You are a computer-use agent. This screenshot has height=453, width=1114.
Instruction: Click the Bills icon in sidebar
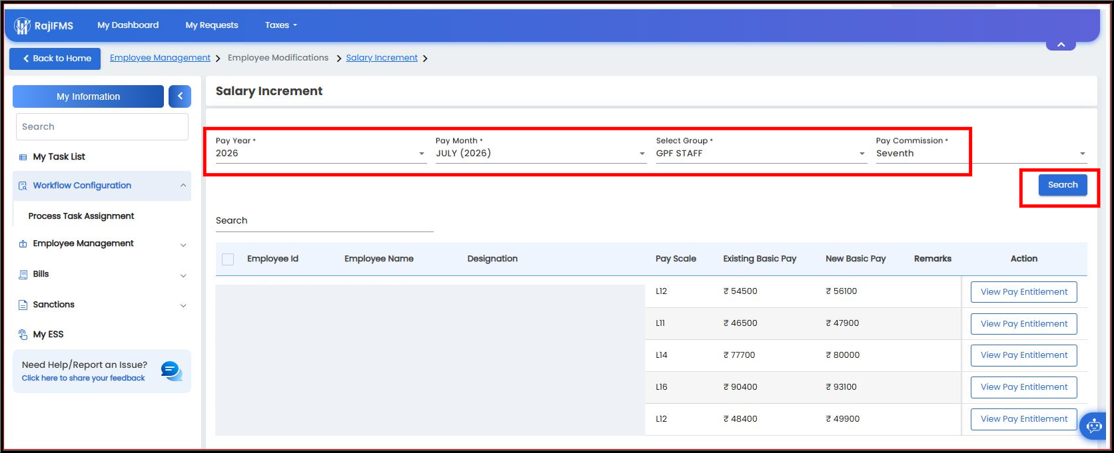pos(23,274)
